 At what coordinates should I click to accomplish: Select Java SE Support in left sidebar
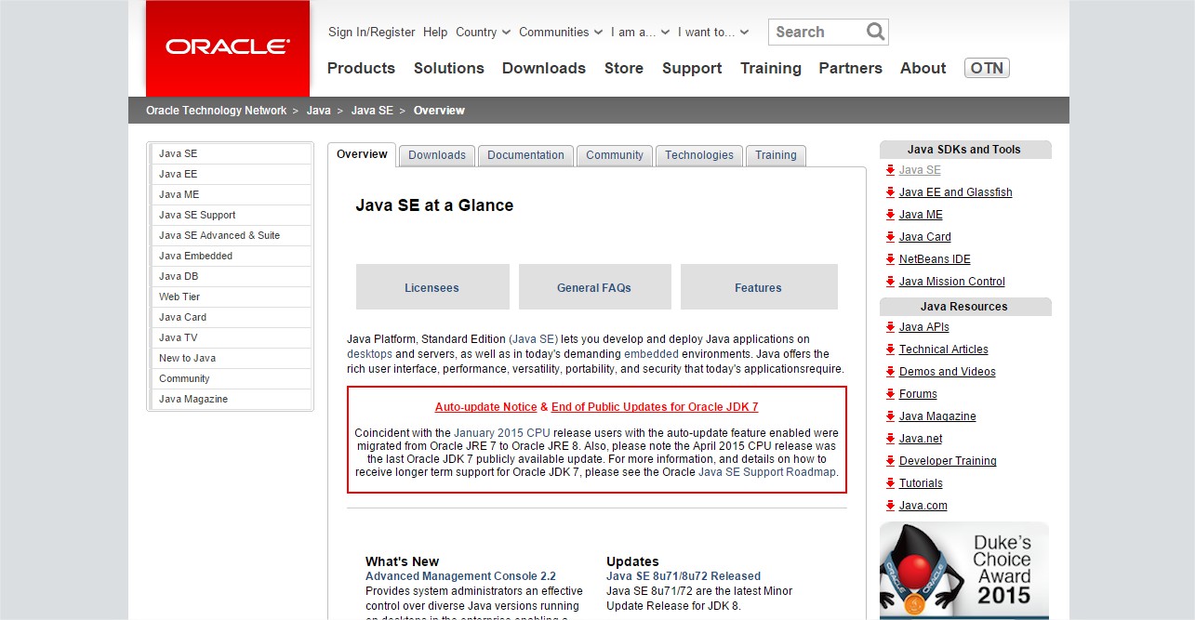point(232,215)
